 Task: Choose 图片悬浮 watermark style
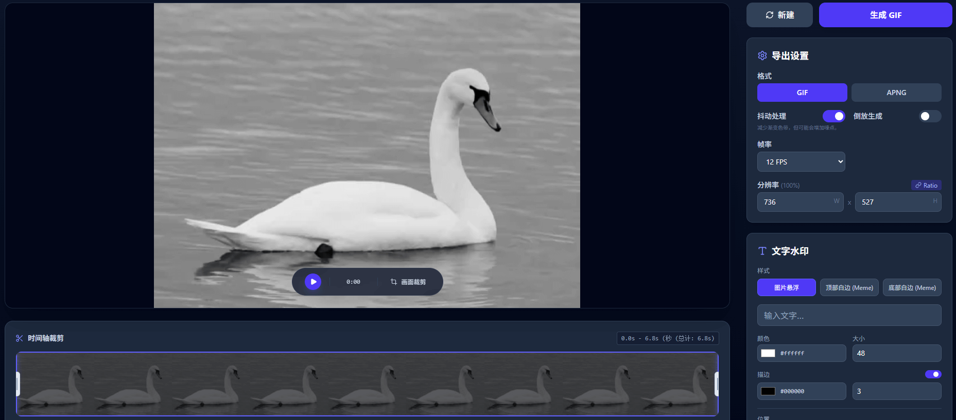click(787, 287)
